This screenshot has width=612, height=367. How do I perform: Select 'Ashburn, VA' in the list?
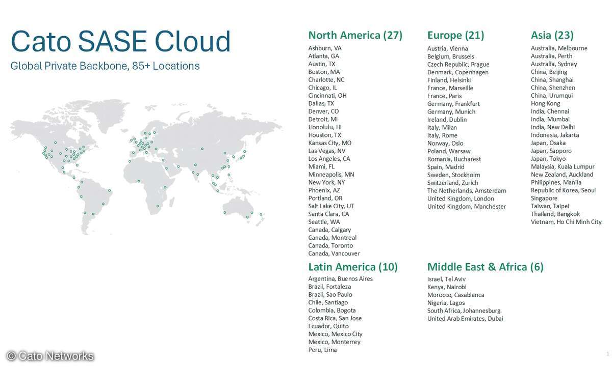(325, 48)
